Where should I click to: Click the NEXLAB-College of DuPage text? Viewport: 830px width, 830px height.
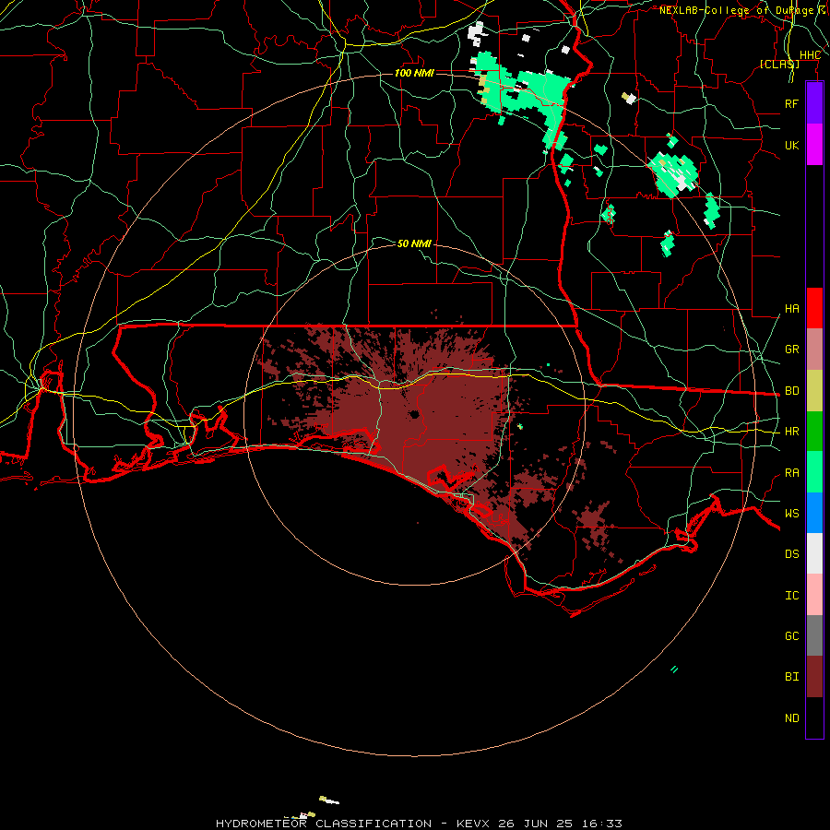point(737,10)
